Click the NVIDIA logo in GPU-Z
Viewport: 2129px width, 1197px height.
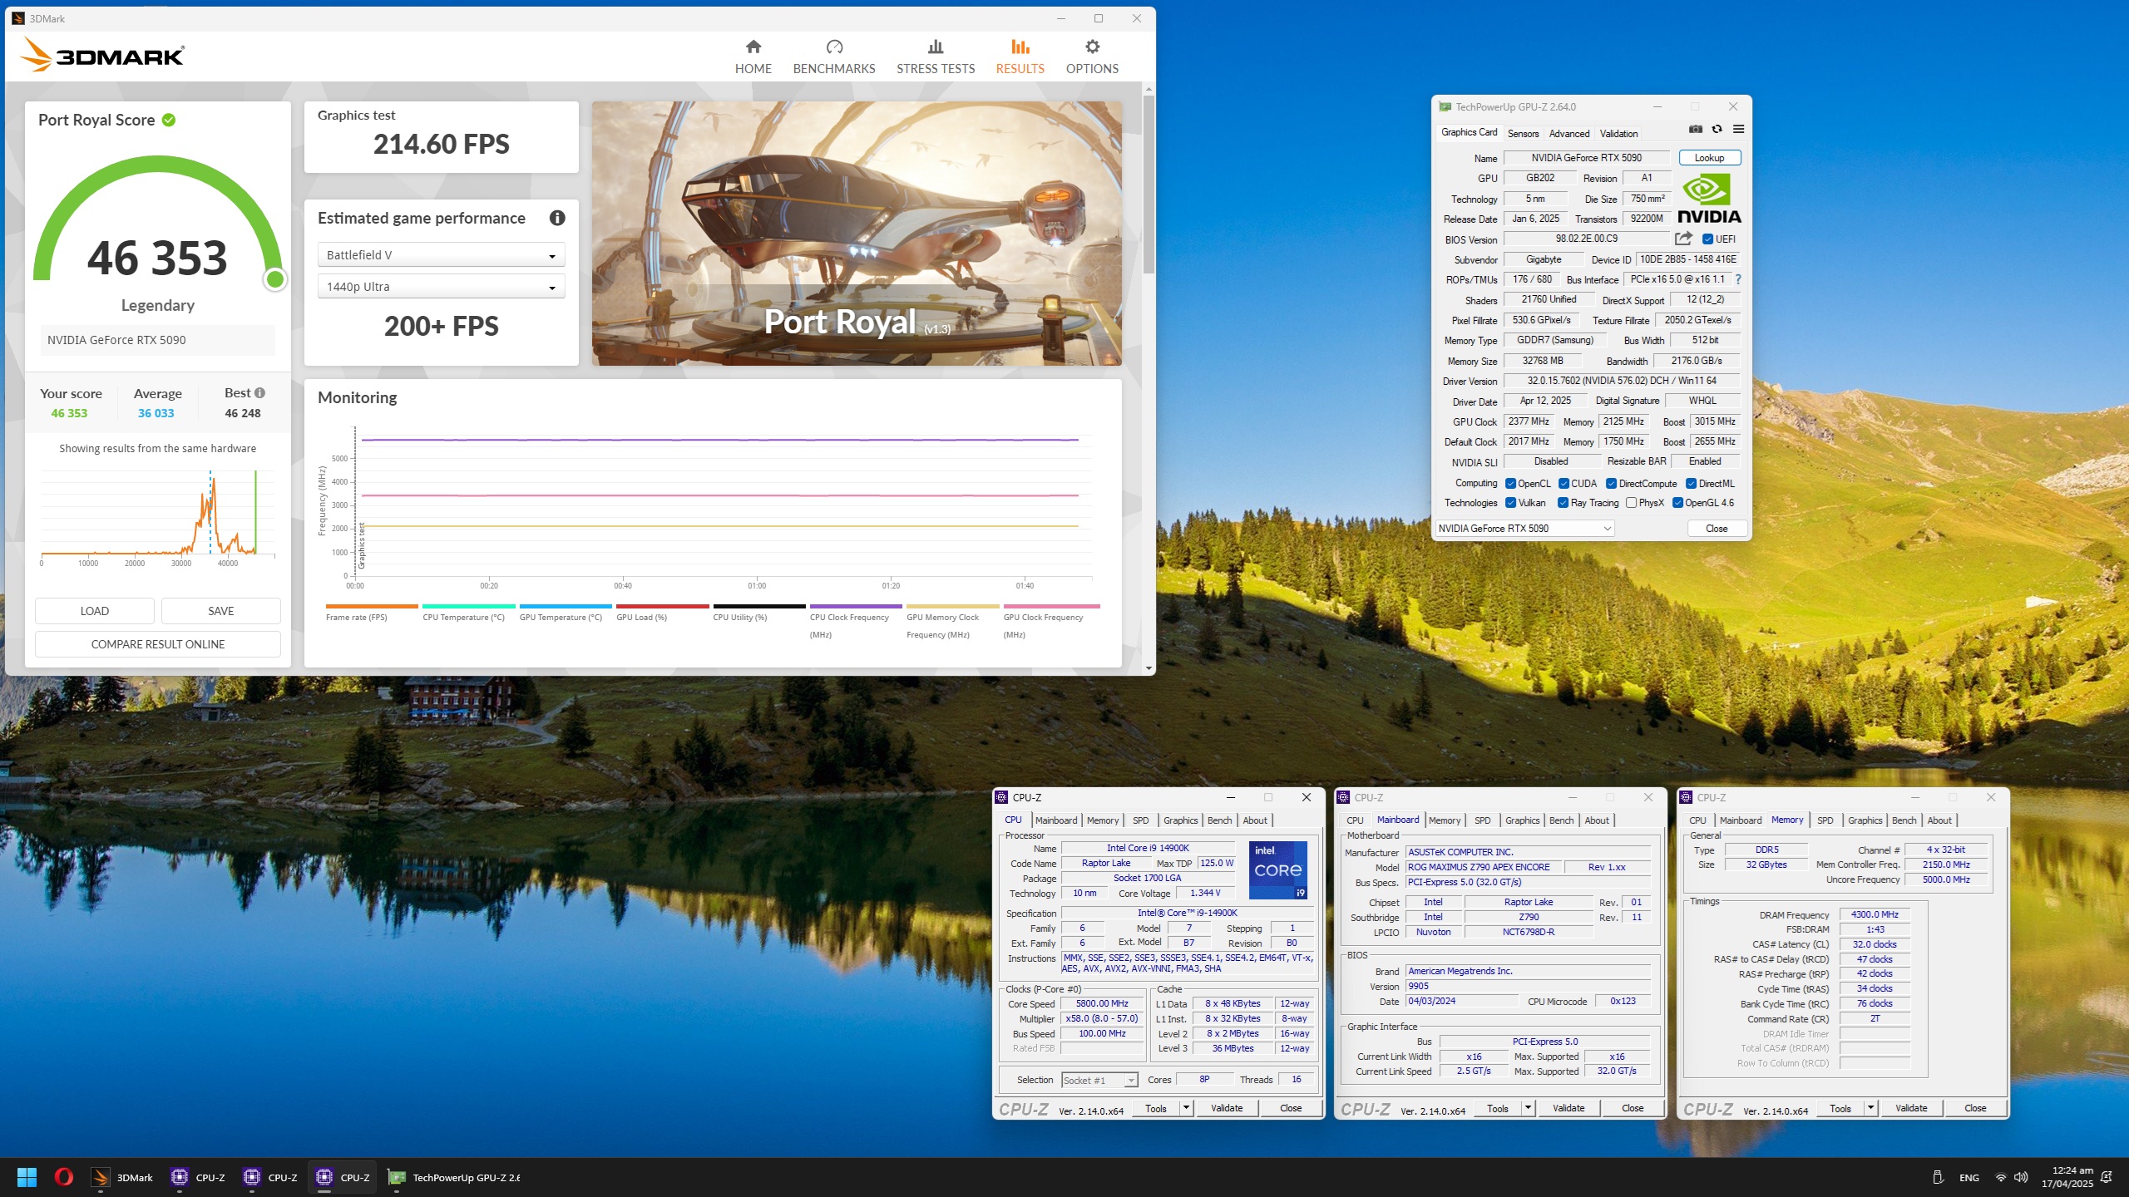click(x=1709, y=199)
